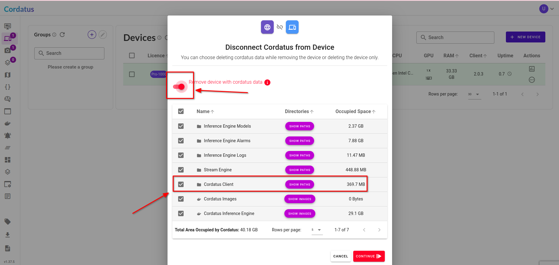This screenshot has width=559, height=265.
Task: Click the Cordatus logo
Action: [x=19, y=9]
